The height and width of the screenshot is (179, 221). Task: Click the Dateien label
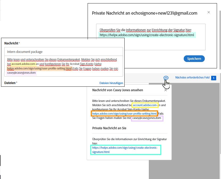click(x=10, y=83)
